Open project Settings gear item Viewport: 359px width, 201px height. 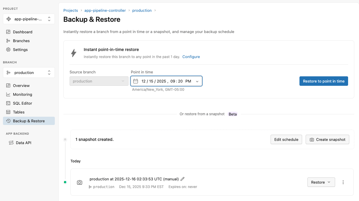20,50
